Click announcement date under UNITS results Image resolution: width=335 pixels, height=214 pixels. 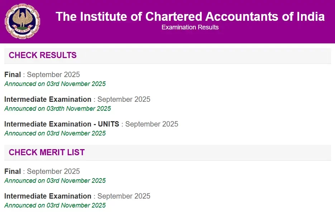coord(55,133)
